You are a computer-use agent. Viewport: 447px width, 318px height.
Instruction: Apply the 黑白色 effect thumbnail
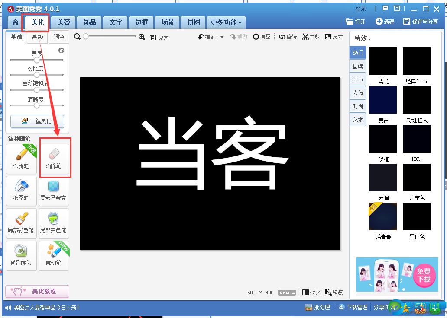[417, 216]
